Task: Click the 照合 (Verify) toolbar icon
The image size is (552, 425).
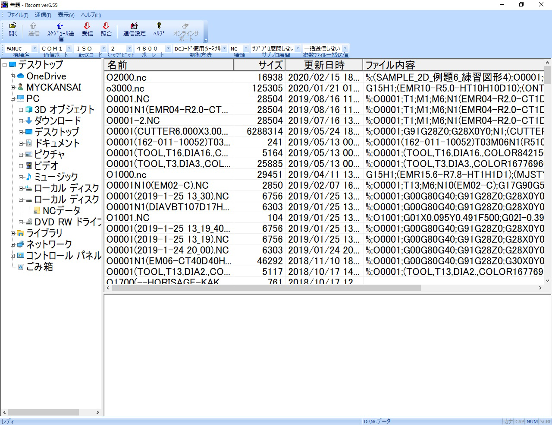Action: [106, 26]
